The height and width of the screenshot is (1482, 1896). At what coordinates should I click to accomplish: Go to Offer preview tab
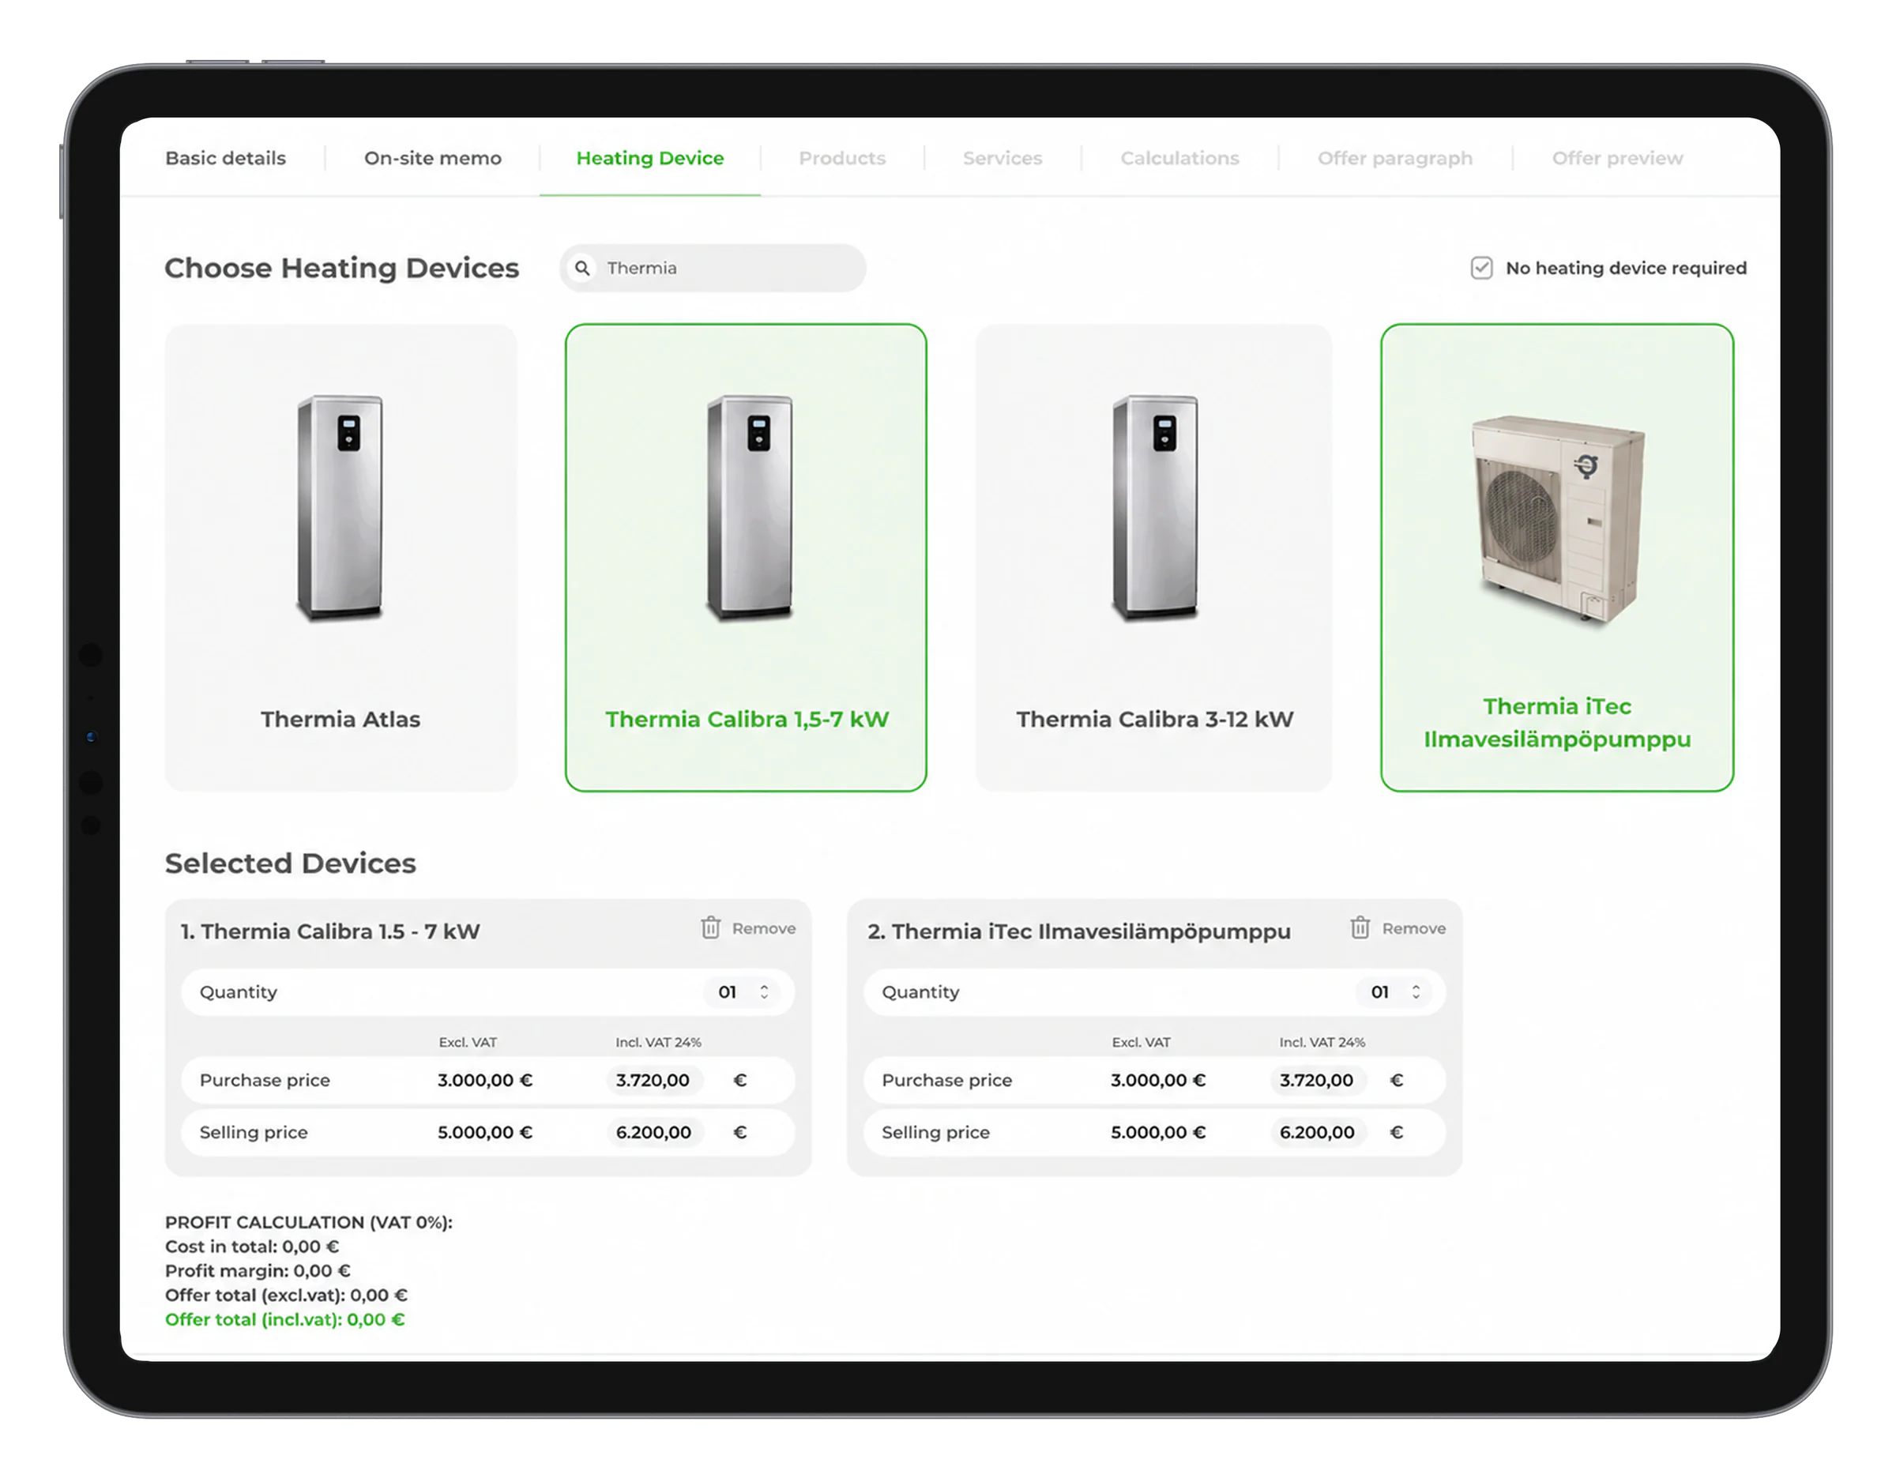click(1617, 158)
